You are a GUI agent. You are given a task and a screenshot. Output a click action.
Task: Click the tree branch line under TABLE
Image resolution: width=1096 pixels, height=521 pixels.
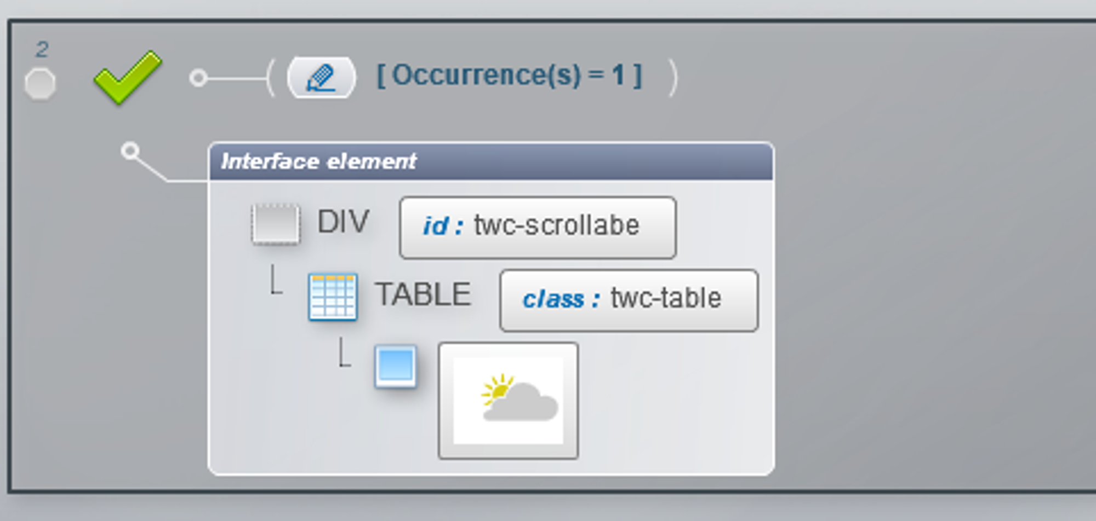coord(344,352)
